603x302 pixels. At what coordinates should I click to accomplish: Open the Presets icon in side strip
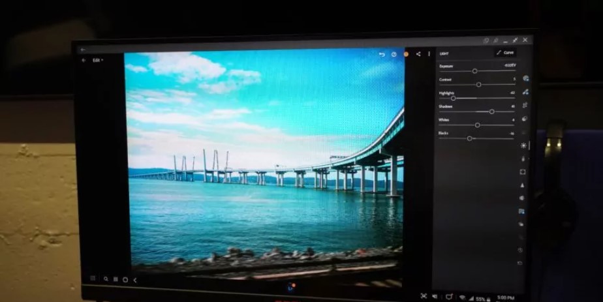(521, 224)
